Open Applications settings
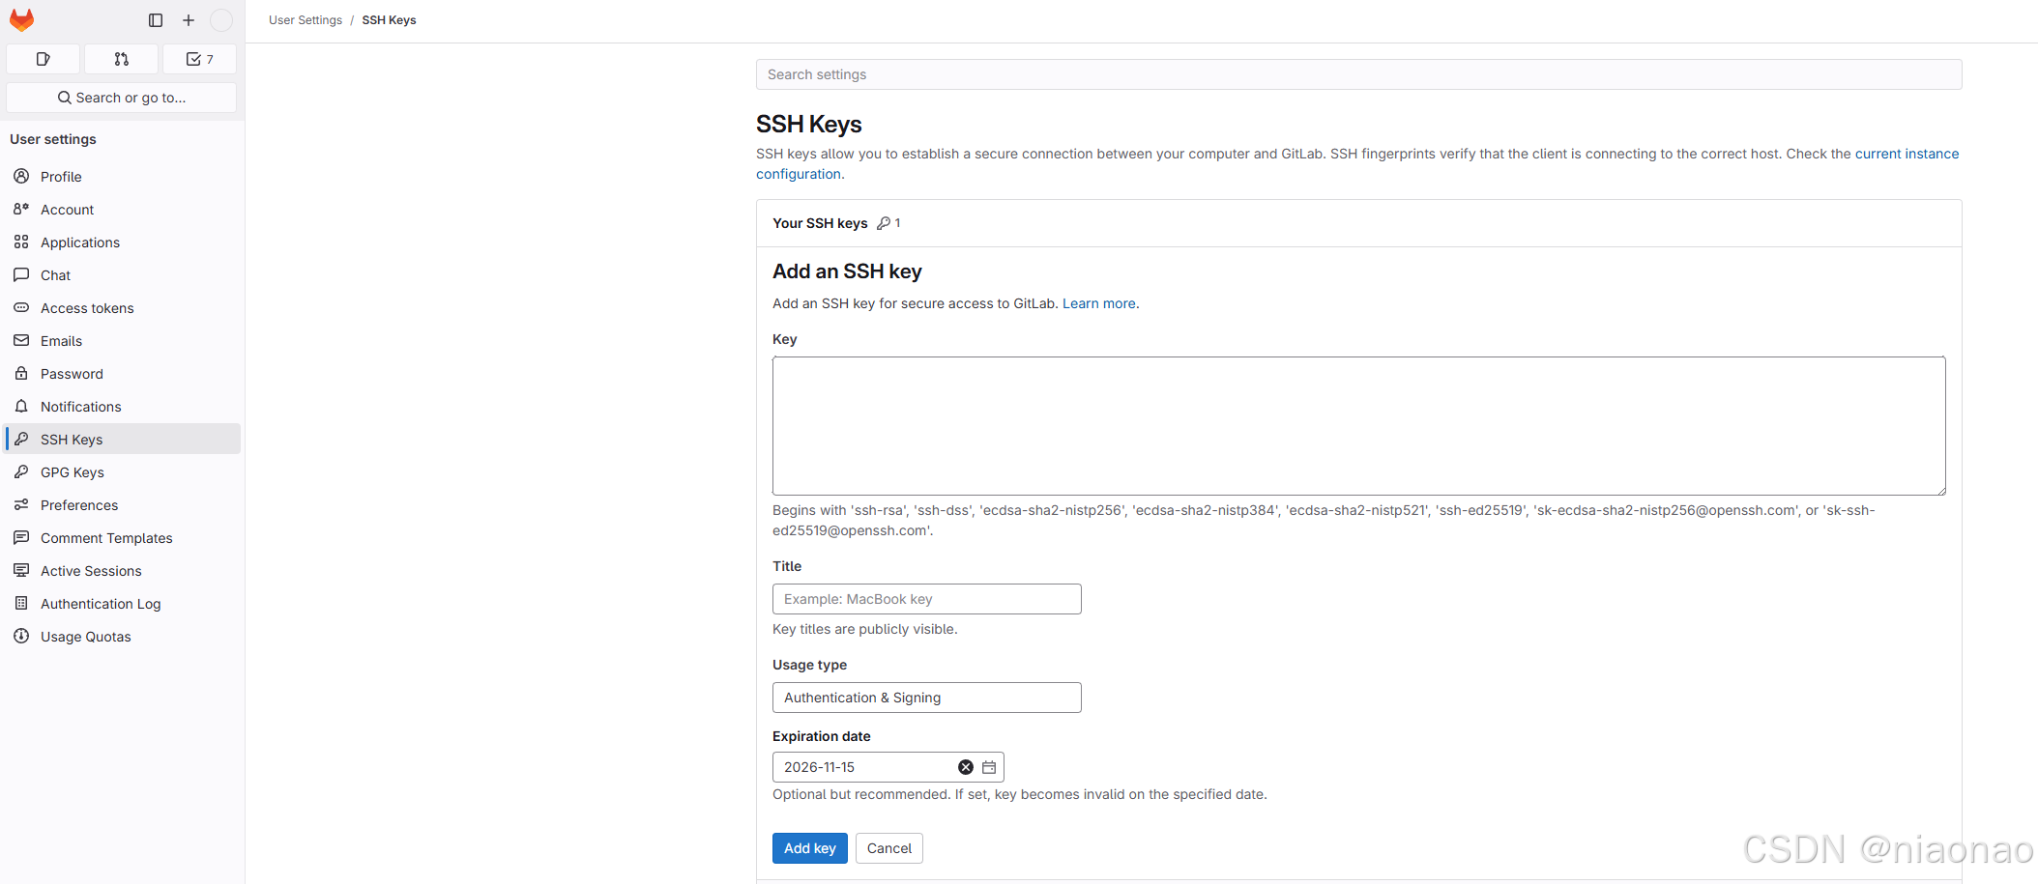This screenshot has height=884, width=2038. [122, 242]
